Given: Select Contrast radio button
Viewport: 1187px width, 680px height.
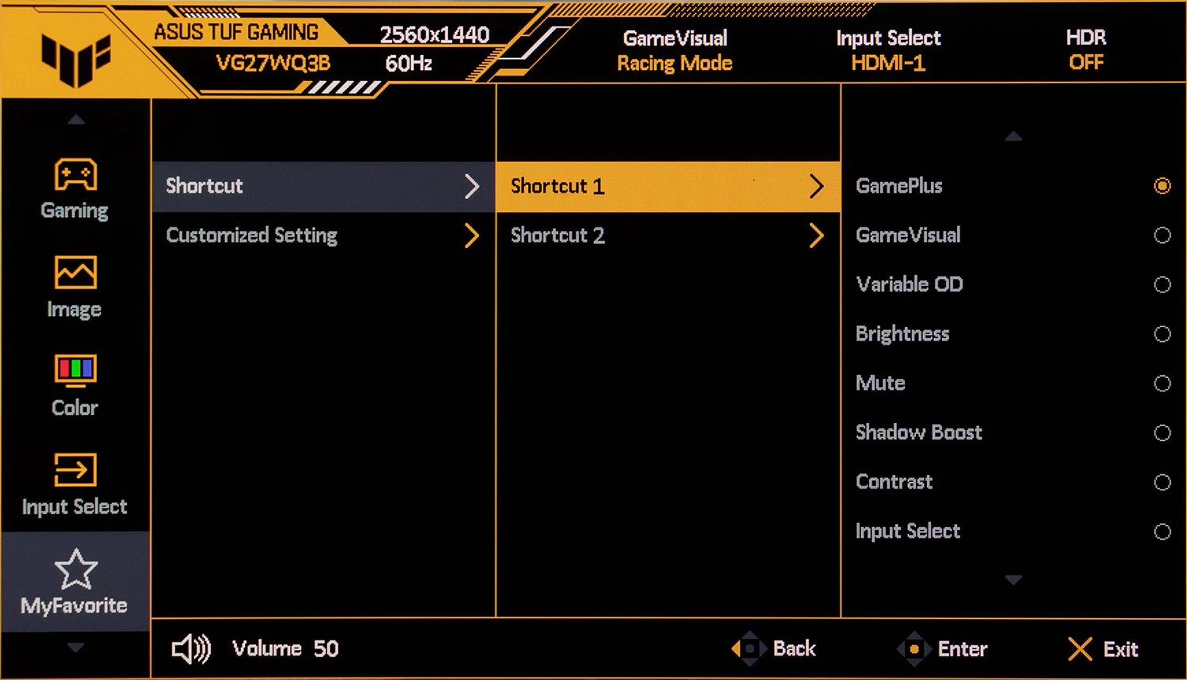Looking at the screenshot, I should click(x=1162, y=482).
